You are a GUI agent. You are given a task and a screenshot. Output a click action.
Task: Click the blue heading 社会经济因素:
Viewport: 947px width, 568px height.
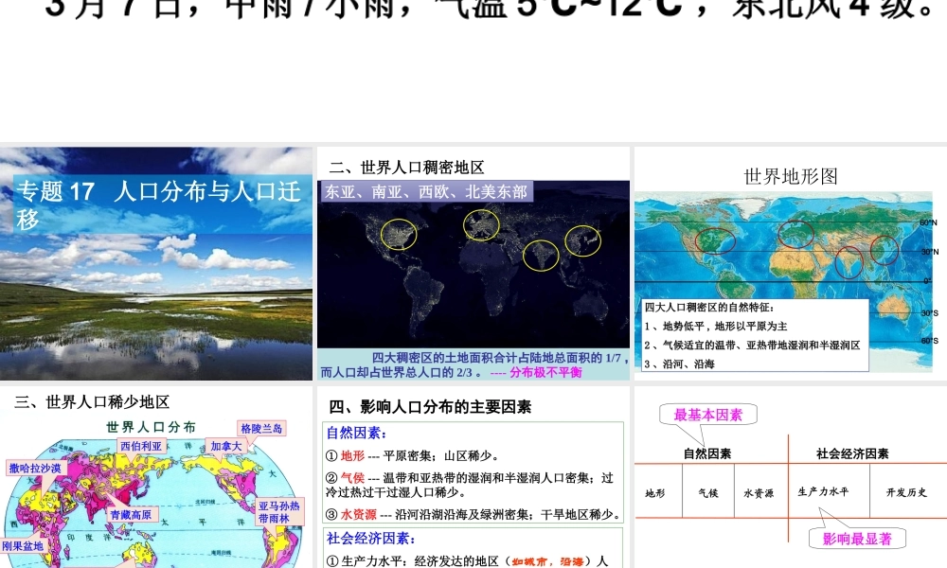[x=371, y=538]
